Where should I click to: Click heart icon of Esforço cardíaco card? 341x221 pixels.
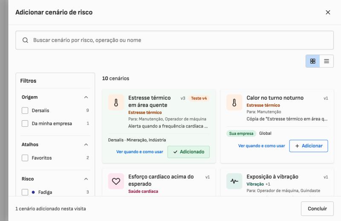coord(116,181)
